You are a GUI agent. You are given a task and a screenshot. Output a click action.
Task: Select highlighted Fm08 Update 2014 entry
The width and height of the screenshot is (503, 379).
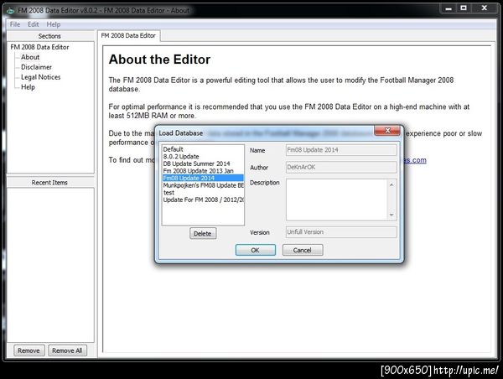coord(203,178)
